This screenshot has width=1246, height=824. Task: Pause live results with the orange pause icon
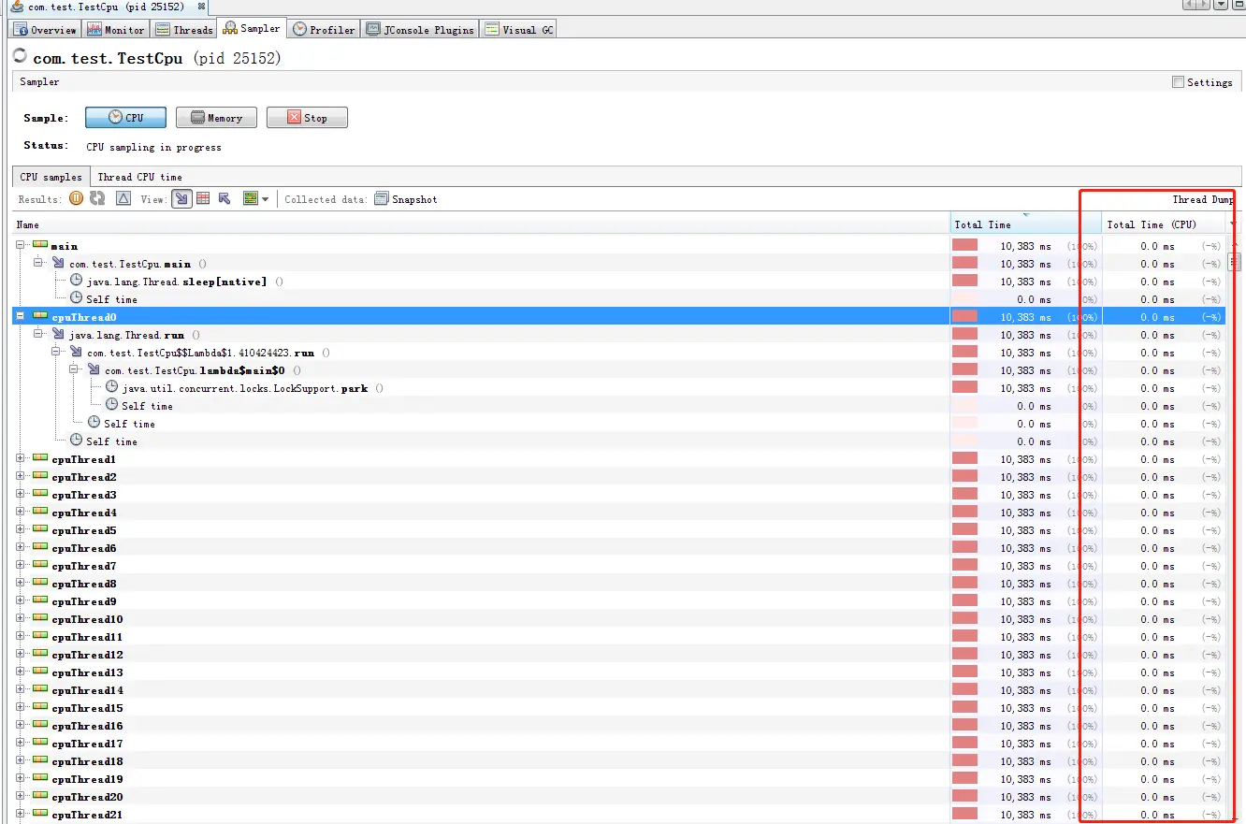77,198
